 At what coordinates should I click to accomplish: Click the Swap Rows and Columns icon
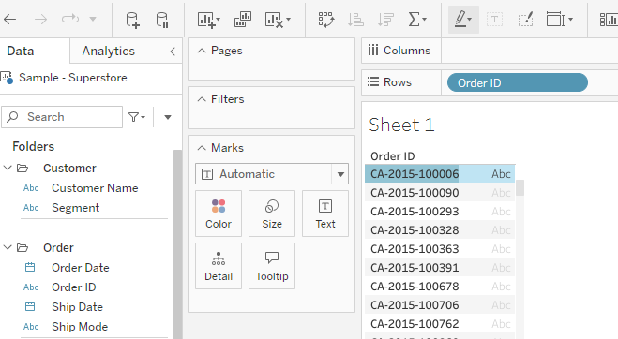tap(326, 20)
